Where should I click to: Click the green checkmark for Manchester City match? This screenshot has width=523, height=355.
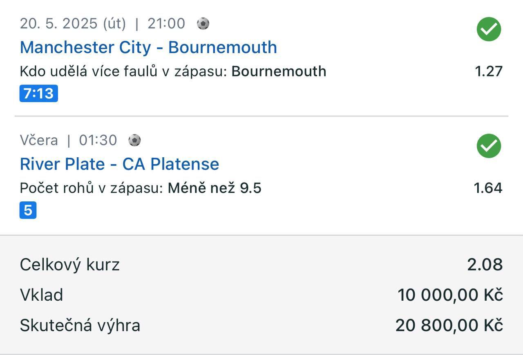[x=489, y=29]
